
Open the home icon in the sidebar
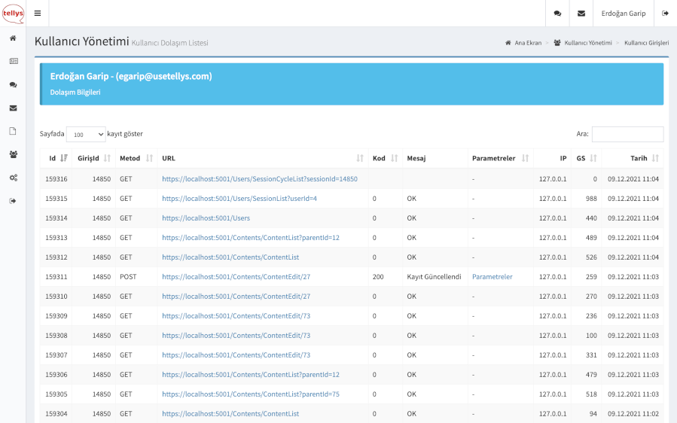point(13,38)
